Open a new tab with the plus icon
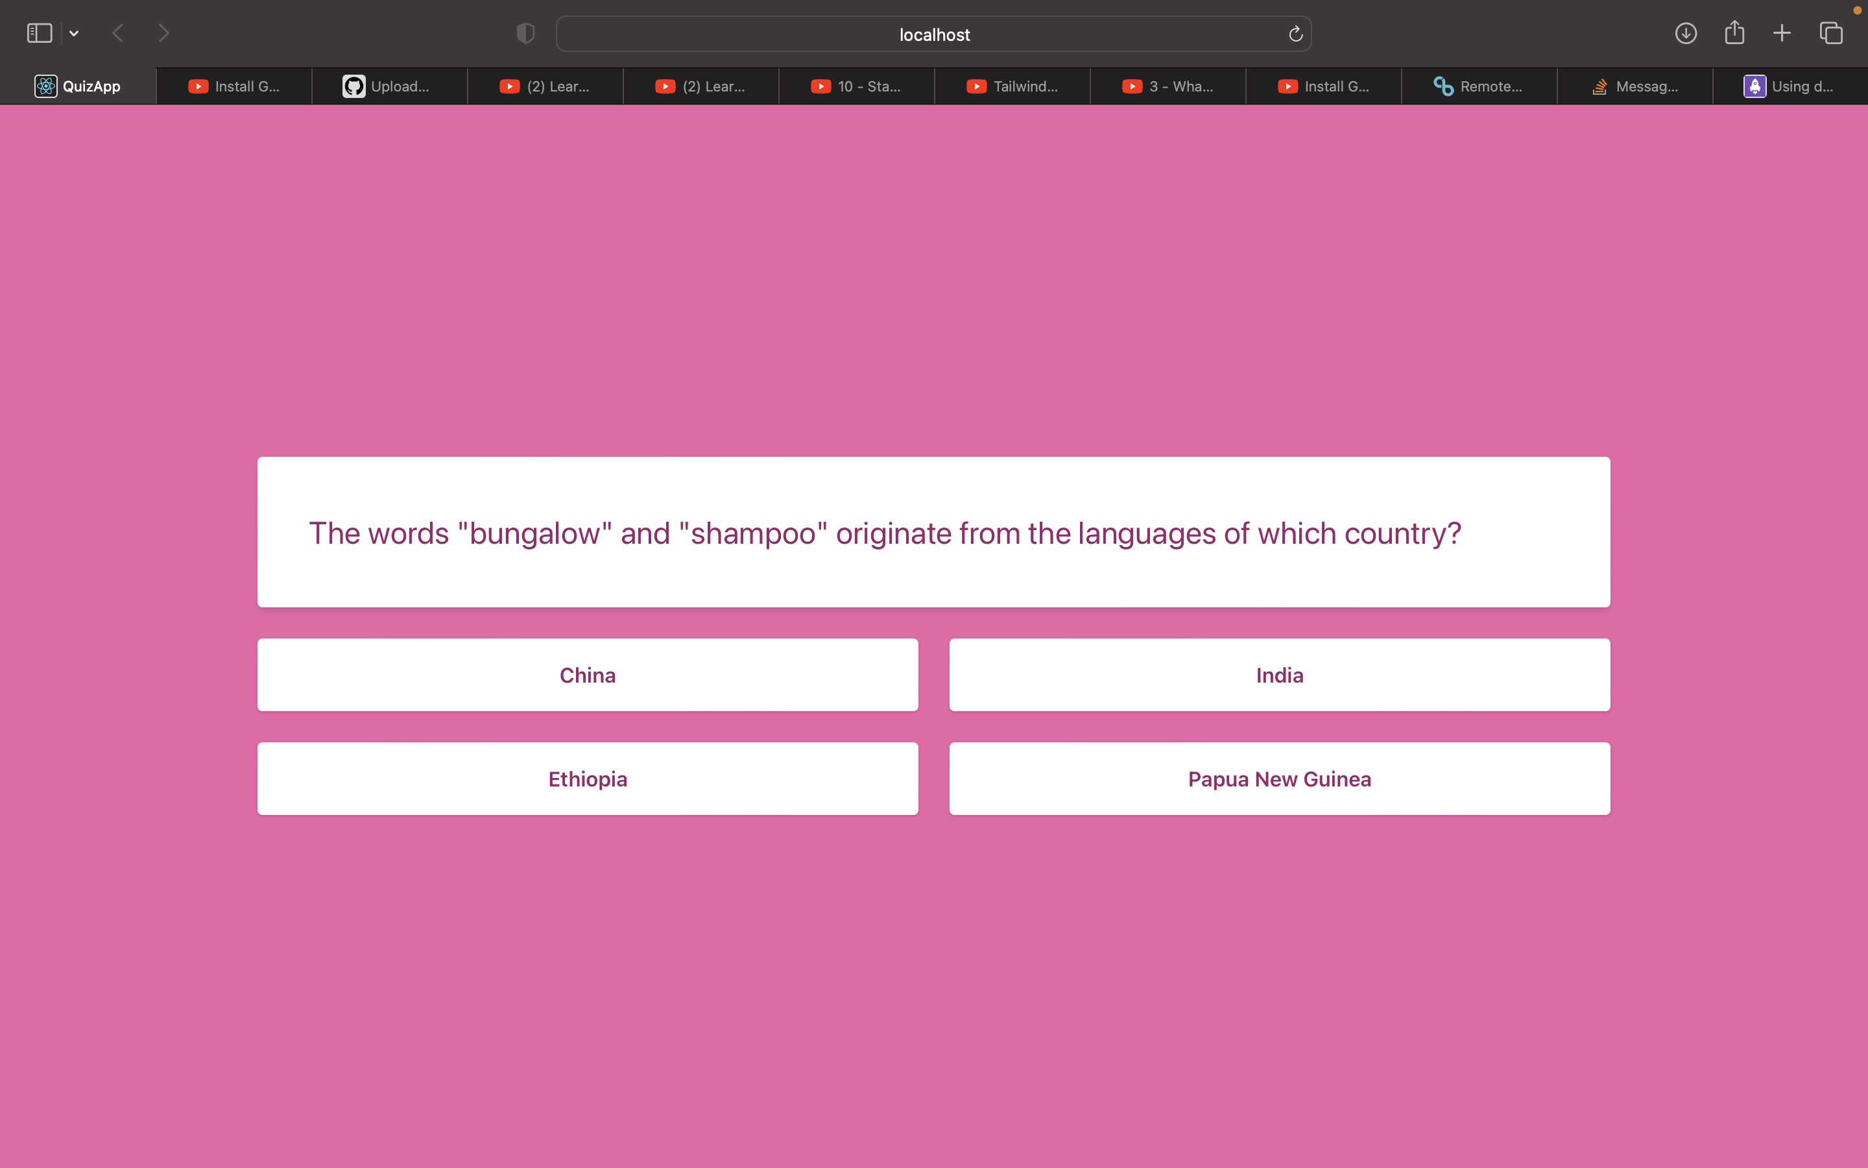 (x=1782, y=33)
